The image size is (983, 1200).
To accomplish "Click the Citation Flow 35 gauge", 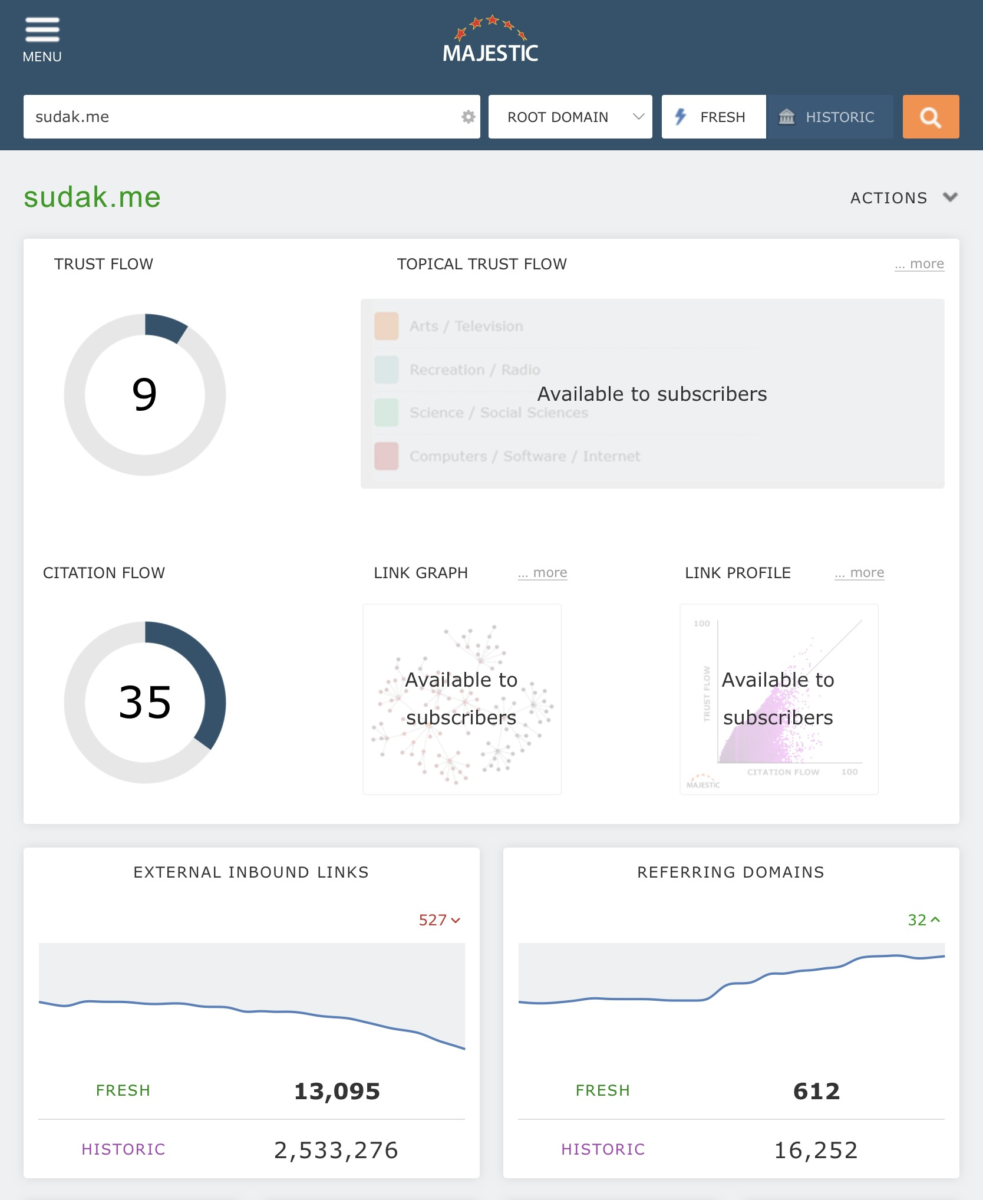I will tap(145, 702).
